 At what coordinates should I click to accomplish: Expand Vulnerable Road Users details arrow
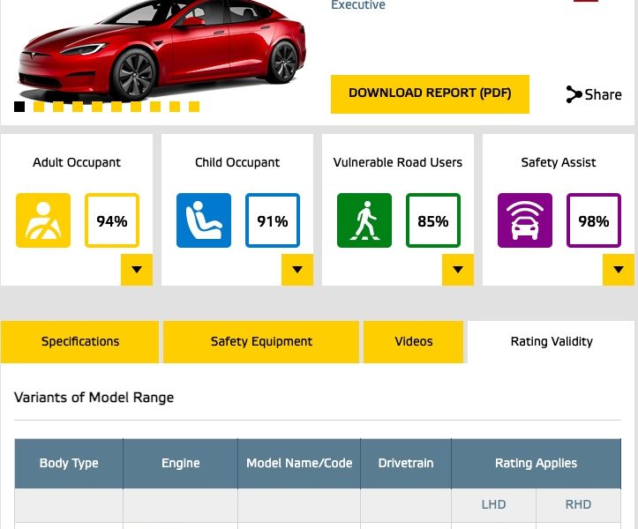pyautogui.click(x=458, y=270)
